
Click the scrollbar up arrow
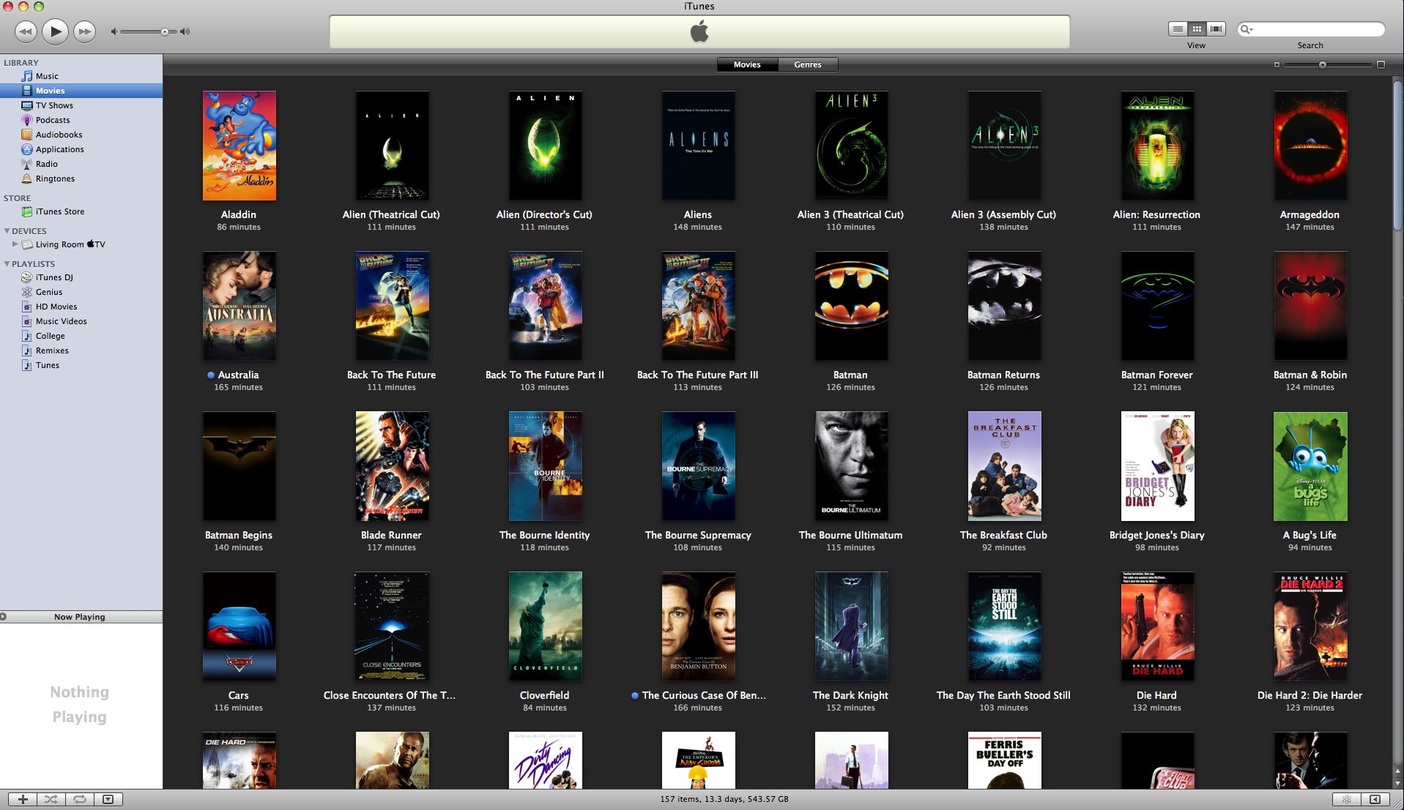click(1398, 770)
